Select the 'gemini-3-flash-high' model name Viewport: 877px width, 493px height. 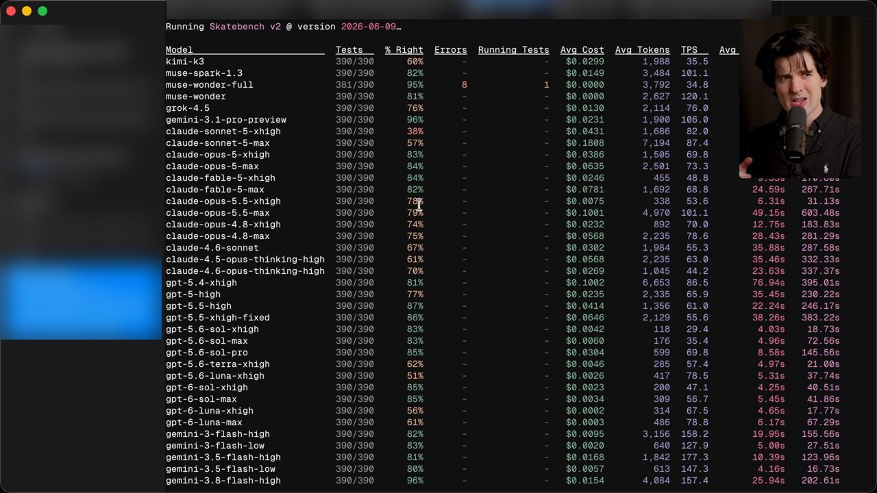pos(218,434)
